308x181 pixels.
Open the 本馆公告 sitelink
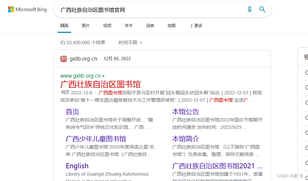pos(185,112)
